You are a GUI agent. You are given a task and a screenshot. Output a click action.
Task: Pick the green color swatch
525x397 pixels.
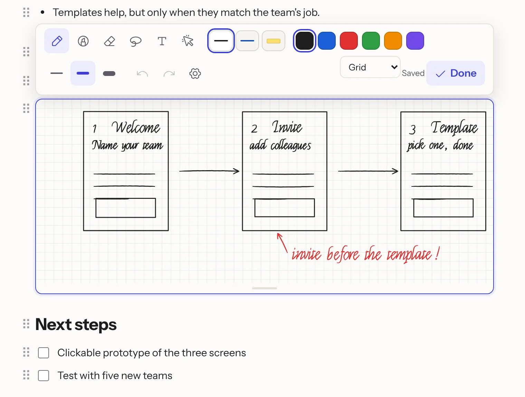(371, 41)
